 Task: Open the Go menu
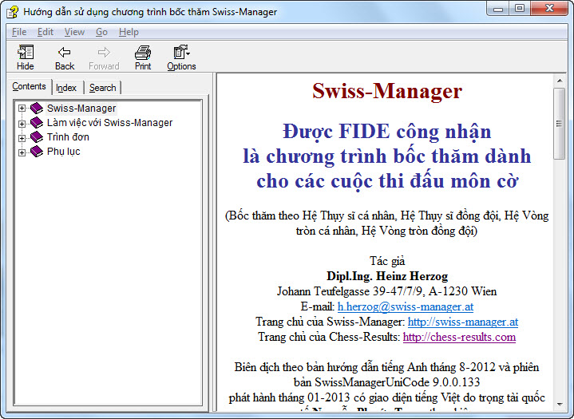pyautogui.click(x=101, y=32)
